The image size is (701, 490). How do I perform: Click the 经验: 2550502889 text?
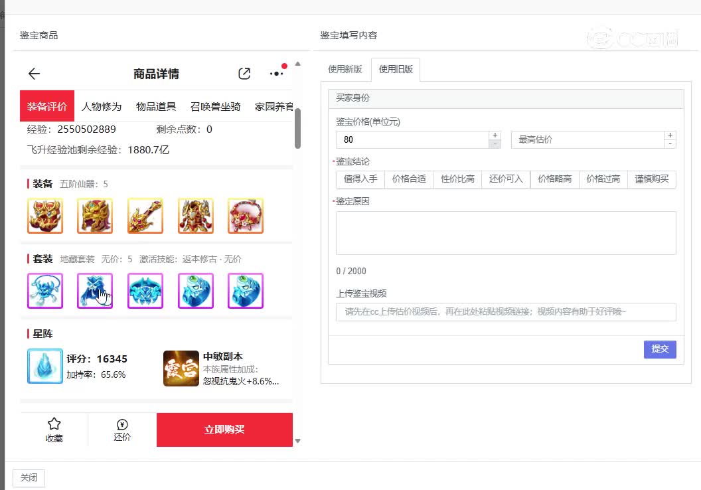tap(72, 129)
